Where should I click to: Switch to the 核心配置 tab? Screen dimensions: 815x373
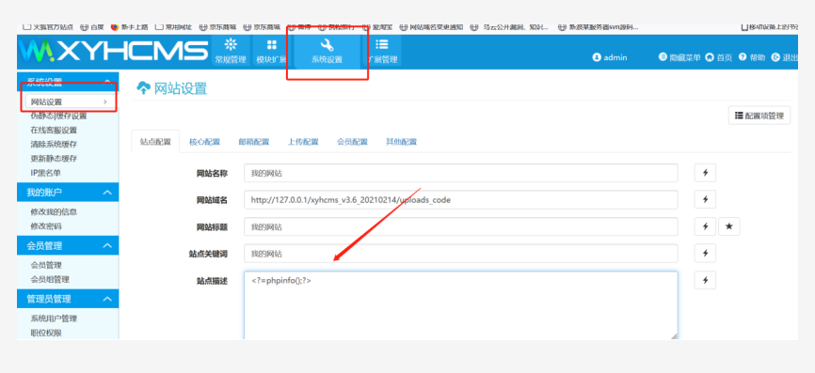(x=204, y=142)
